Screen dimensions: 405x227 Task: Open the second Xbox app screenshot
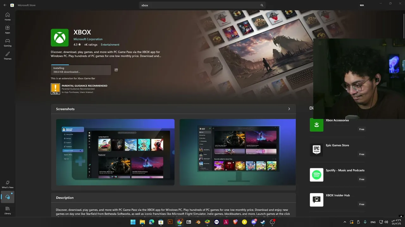[238, 152]
